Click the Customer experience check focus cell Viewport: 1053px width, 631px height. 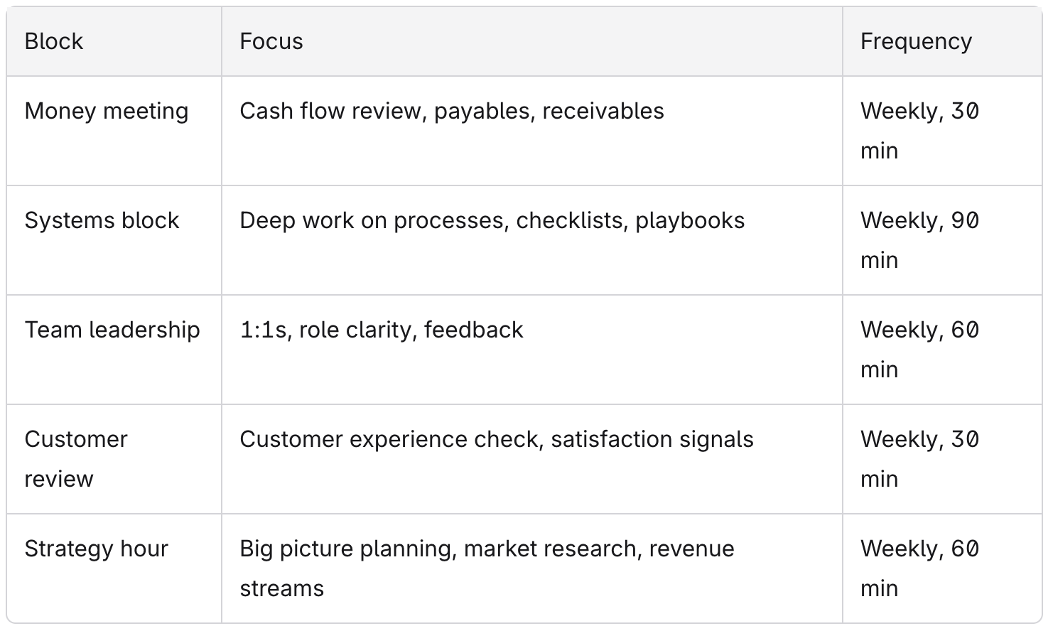(x=532, y=459)
